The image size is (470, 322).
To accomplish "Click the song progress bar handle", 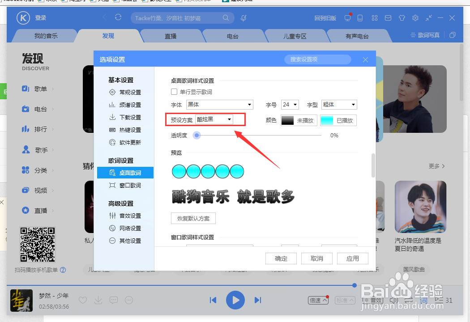I will point(355,285).
